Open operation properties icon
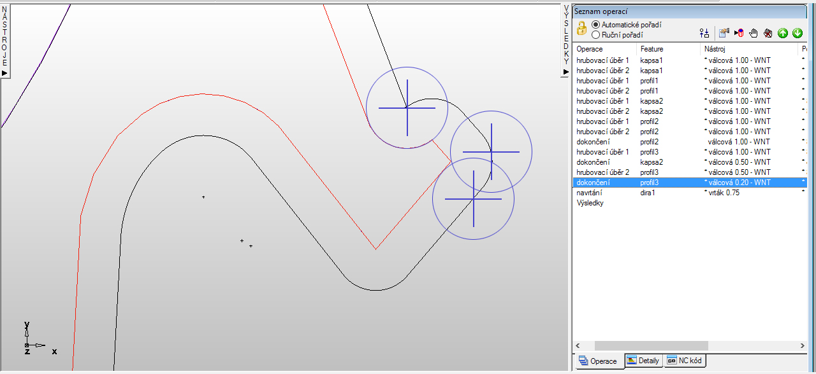This screenshot has width=816, height=374. point(724,33)
